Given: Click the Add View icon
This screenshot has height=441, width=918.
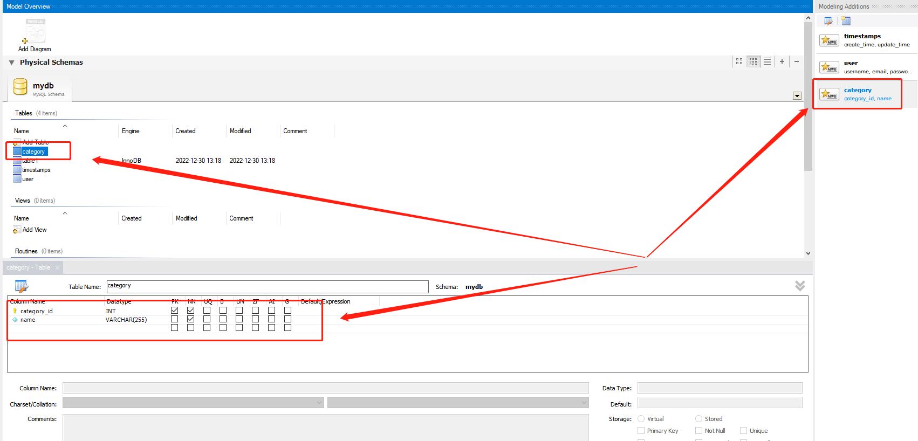Looking at the screenshot, I should tap(17, 230).
